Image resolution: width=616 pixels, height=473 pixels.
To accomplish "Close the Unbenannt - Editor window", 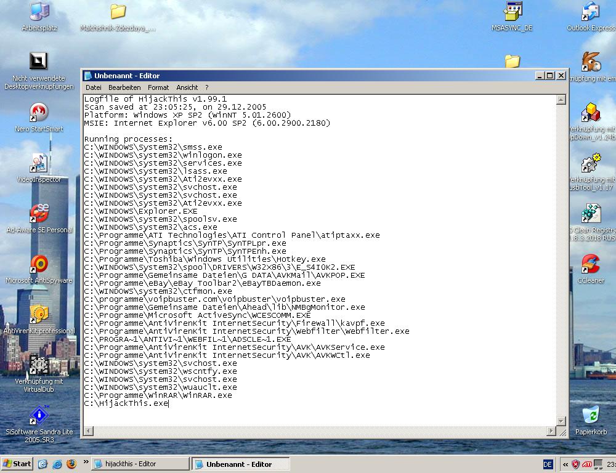I will (x=561, y=75).
